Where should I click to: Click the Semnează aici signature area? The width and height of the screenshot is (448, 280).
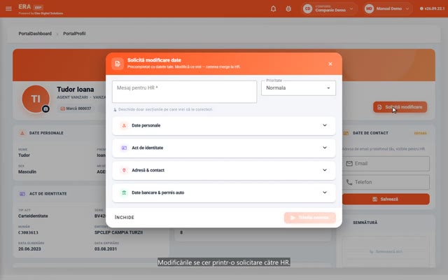[386, 252]
